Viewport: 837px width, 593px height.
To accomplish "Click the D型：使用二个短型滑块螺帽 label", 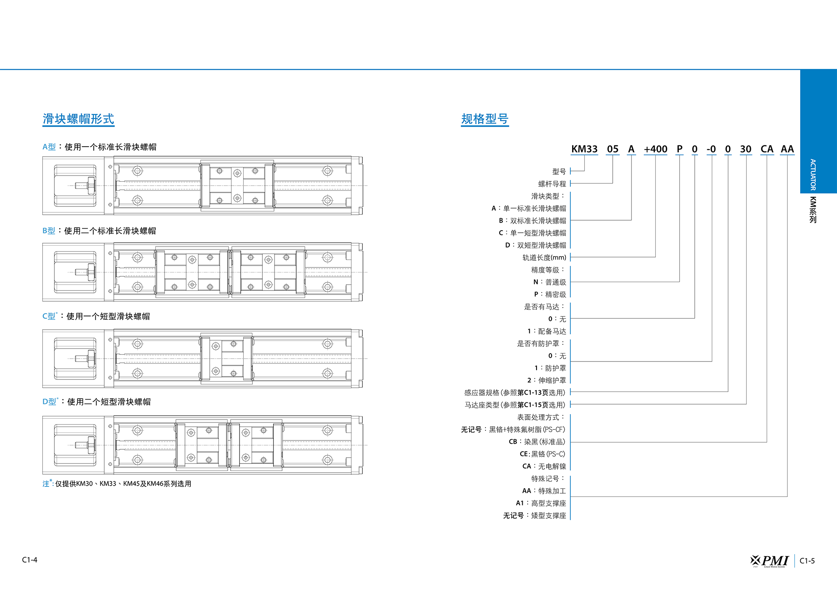I will 97,402.
